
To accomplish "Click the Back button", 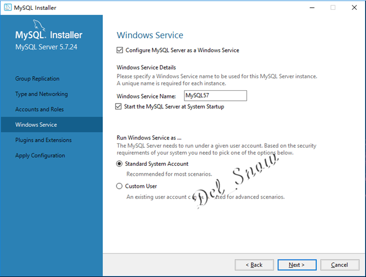I will click(x=254, y=264).
